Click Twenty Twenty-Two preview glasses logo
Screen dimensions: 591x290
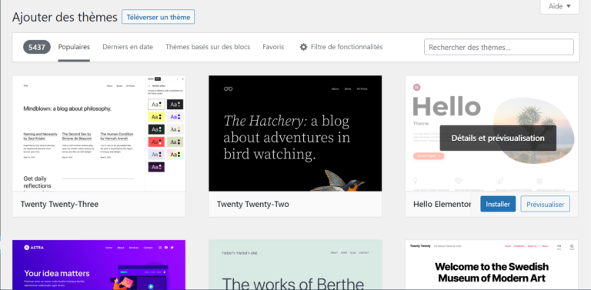[x=228, y=89]
